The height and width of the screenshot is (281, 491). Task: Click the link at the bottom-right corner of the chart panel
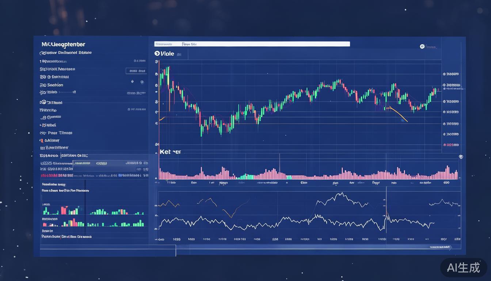(440, 248)
